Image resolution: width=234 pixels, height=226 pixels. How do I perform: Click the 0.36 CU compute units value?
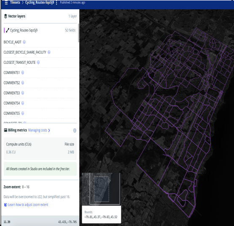11,152
